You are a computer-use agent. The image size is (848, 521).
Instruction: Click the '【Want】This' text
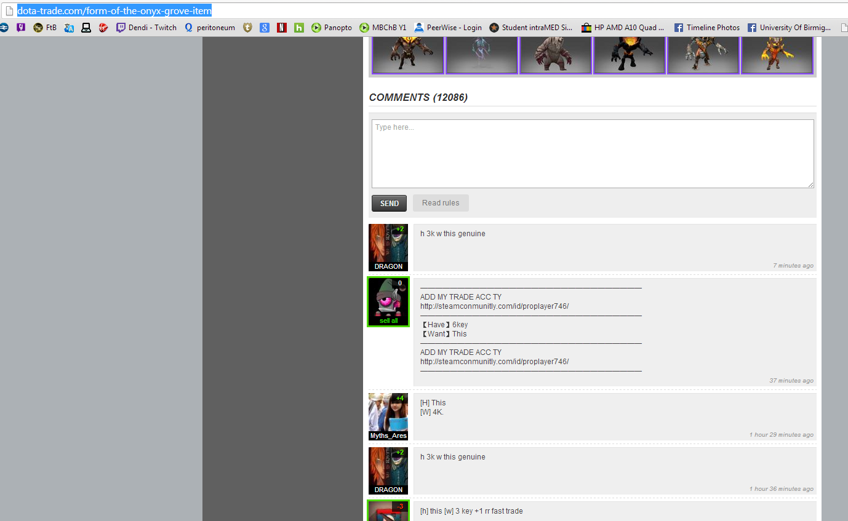pos(444,334)
